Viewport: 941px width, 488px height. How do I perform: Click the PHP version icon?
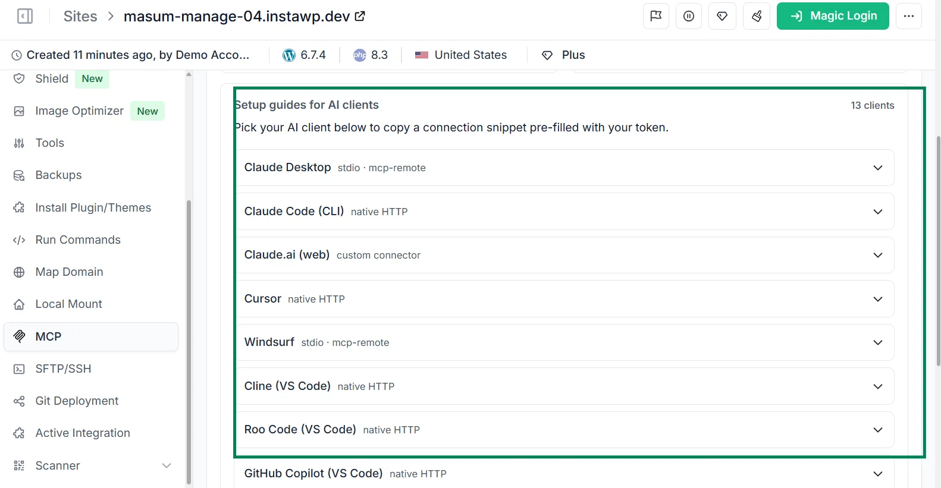(x=360, y=55)
